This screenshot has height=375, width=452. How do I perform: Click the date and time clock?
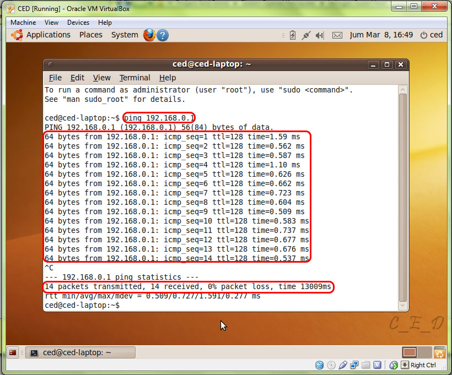381,35
